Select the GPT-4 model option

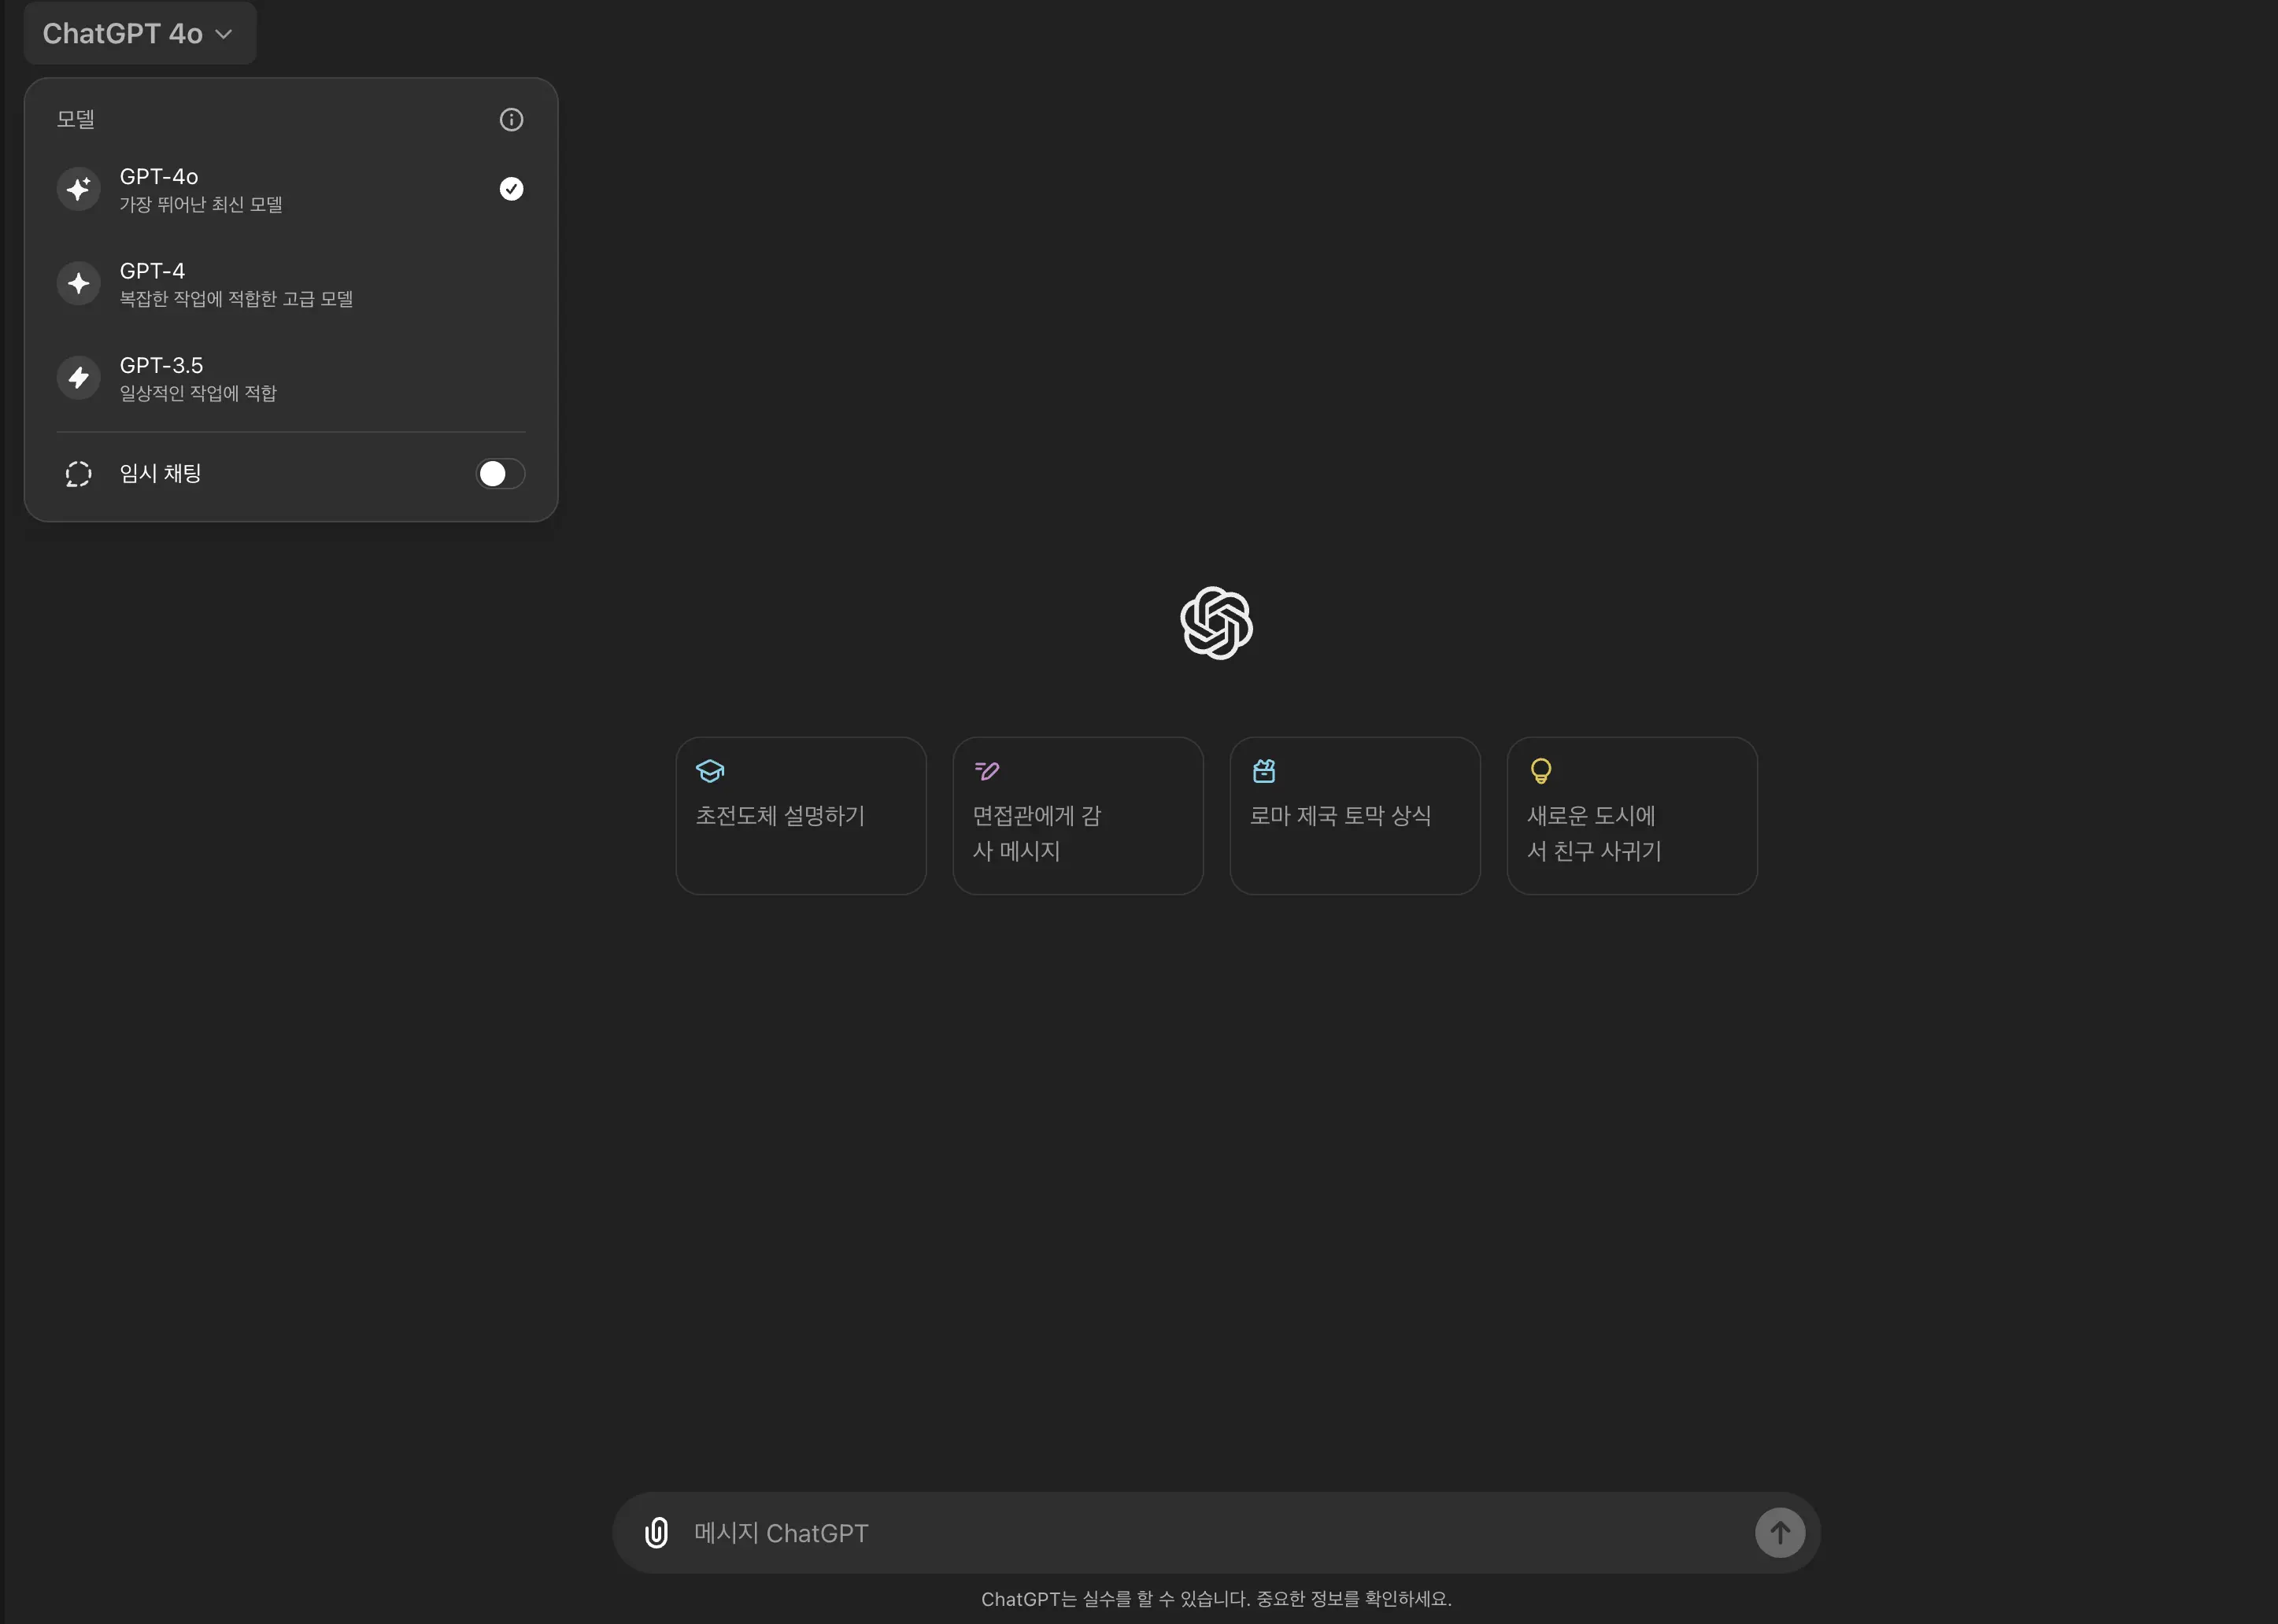coord(290,284)
